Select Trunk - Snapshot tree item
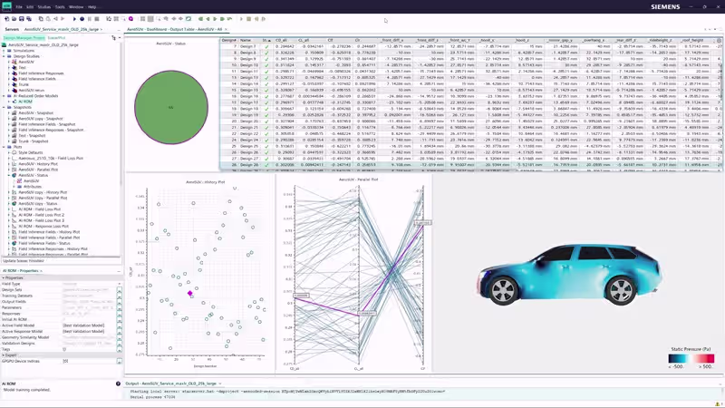Image resolution: width=725 pixels, height=408 pixels. click(x=34, y=141)
